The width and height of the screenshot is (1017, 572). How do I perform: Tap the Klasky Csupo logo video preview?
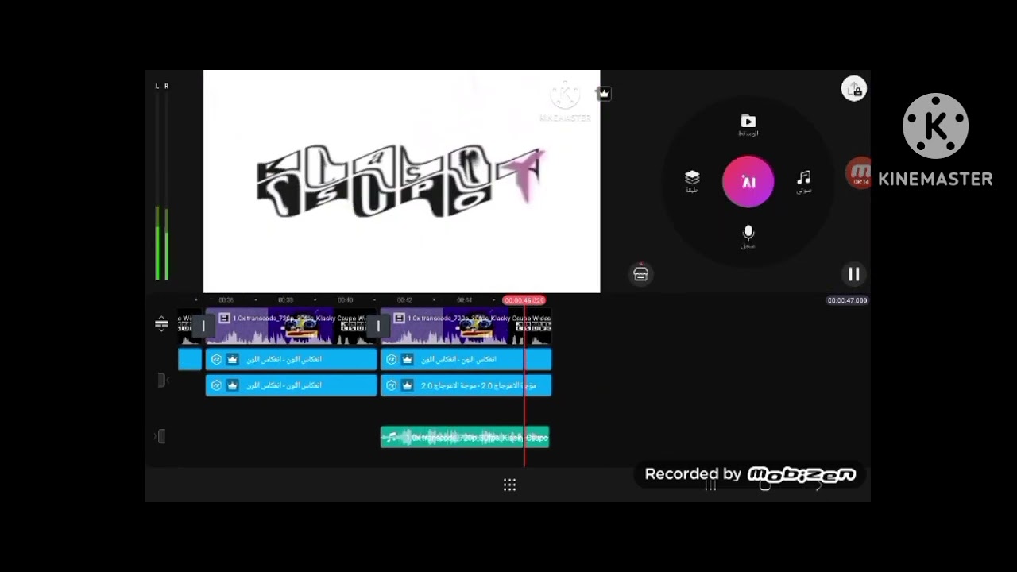pyautogui.click(x=401, y=181)
